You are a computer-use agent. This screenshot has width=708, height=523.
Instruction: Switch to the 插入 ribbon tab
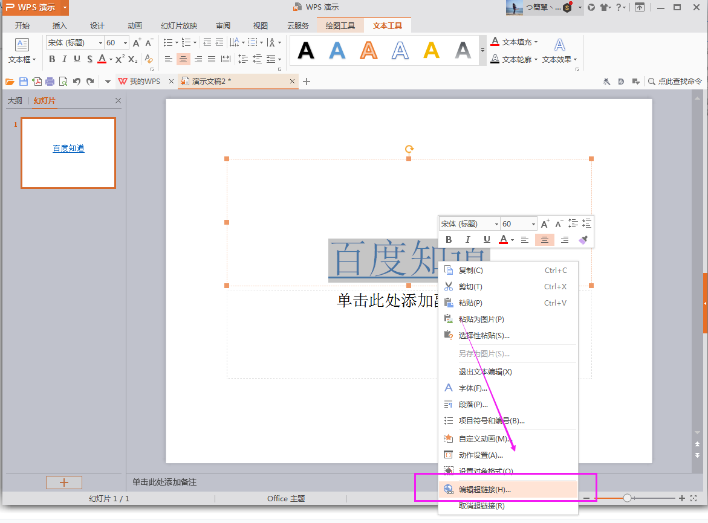(60, 26)
